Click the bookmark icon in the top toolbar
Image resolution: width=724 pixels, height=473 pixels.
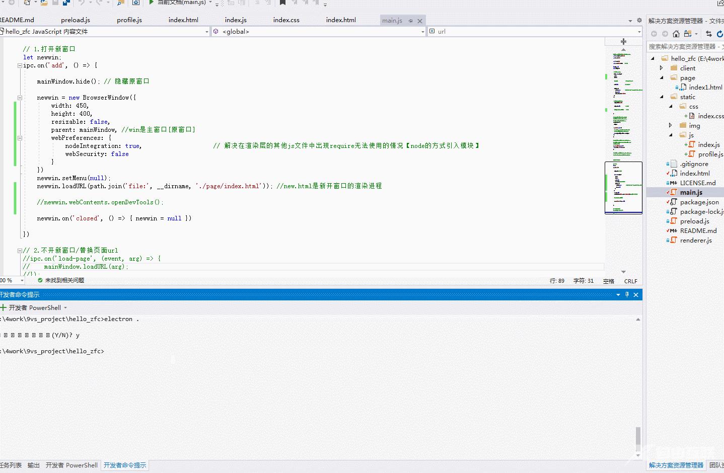pyautogui.click(x=282, y=3)
